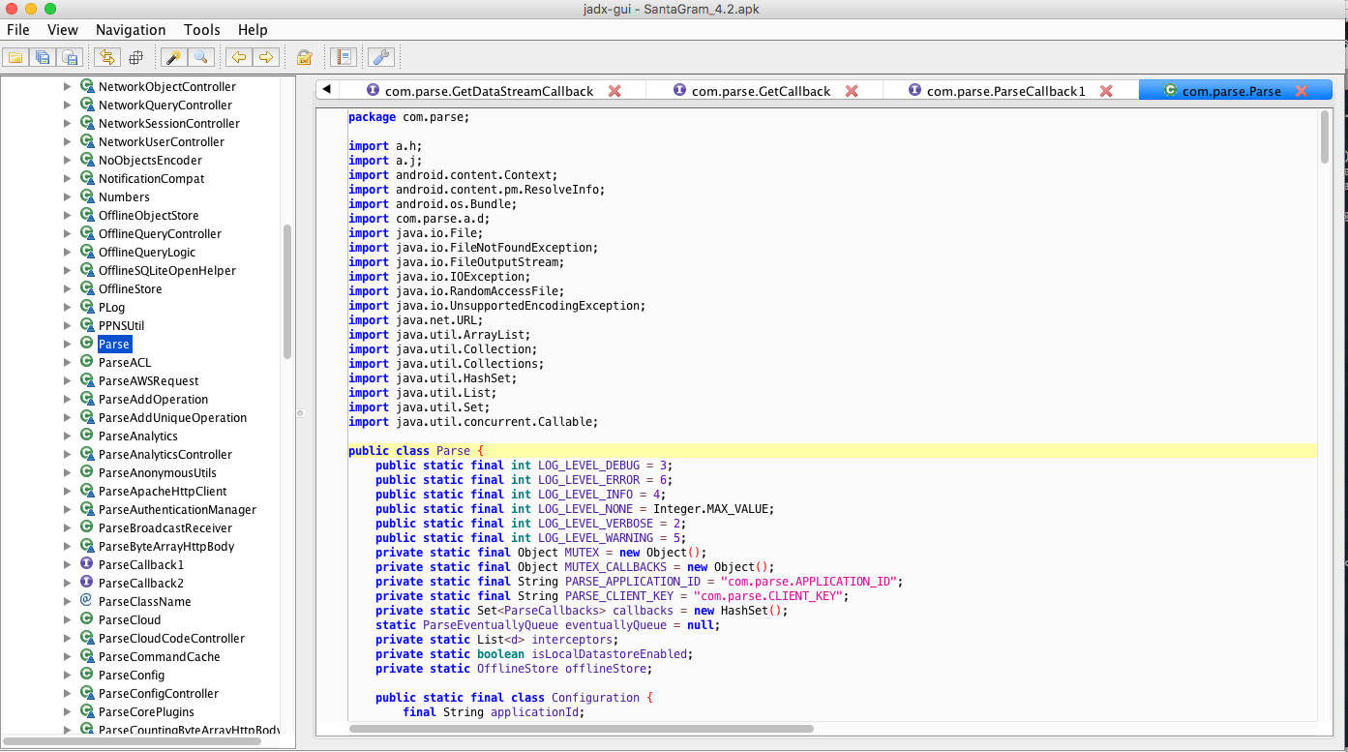This screenshot has height=752, width=1348.
Task: Switch to com.parse.GetCallback tab
Action: (x=762, y=91)
